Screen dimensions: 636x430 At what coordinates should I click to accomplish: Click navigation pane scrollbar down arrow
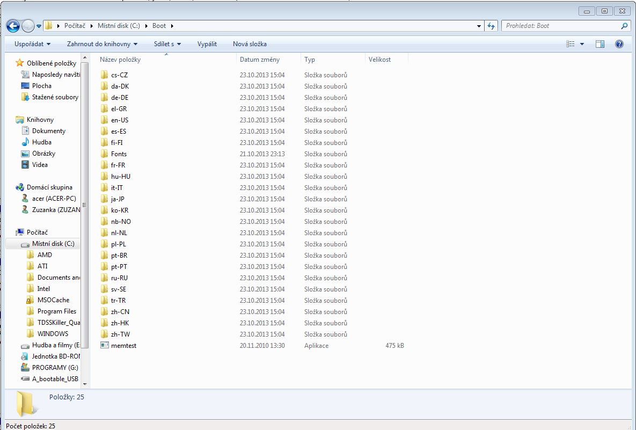pyautogui.click(x=85, y=384)
